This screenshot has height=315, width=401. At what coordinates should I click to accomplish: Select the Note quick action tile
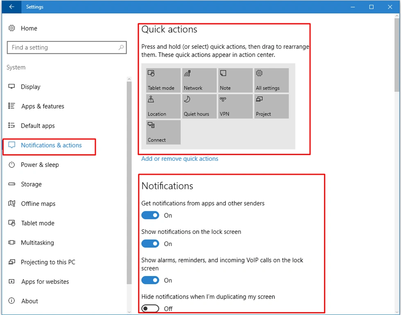pos(235,80)
